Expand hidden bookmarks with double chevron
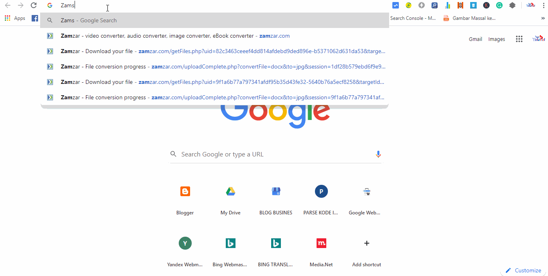Viewport: 548px width, 276px height. (543, 18)
